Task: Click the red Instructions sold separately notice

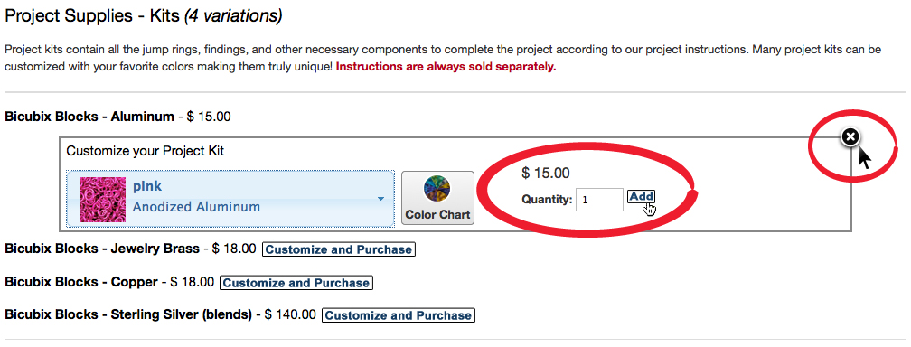Action: 446,66
